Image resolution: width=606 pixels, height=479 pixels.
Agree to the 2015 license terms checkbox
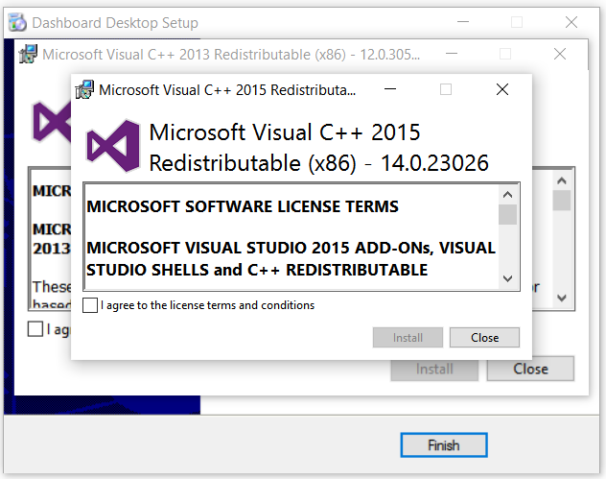90,305
